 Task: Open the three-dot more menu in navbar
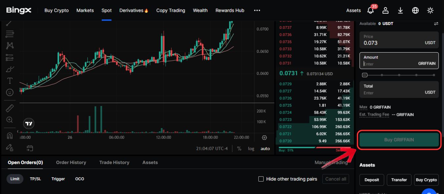tap(257, 11)
